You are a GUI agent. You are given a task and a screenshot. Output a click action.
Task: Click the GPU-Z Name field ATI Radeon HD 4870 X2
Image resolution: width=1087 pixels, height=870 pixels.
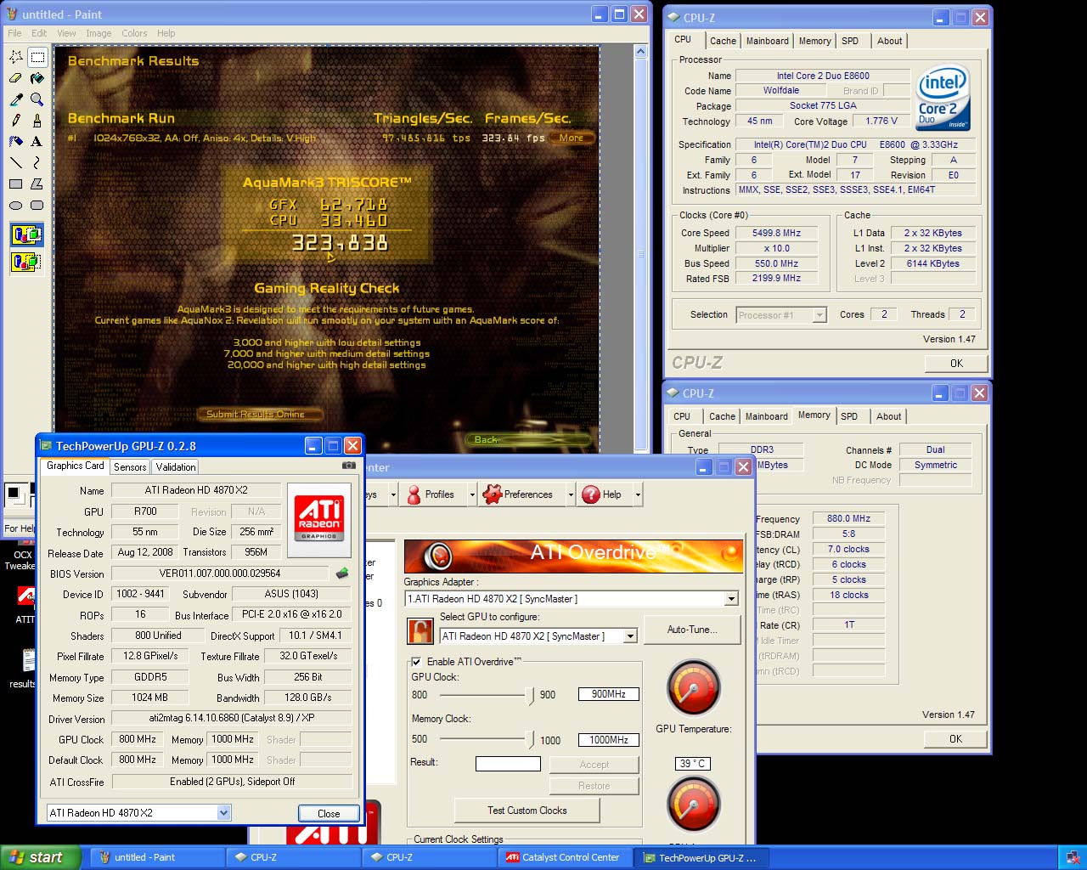point(196,490)
